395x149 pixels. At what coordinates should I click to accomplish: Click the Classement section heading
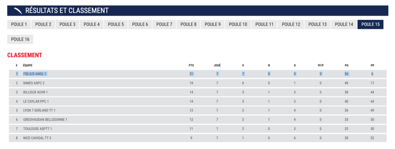pyautogui.click(x=24, y=55)
